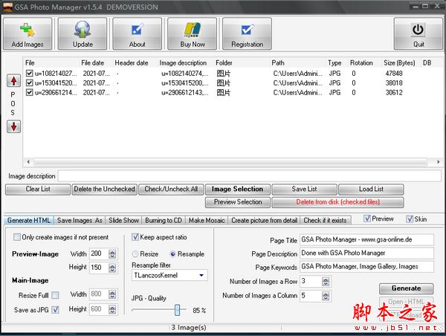
Task: Switch to the Slide Show tab
Action: [x=123, y=220]
